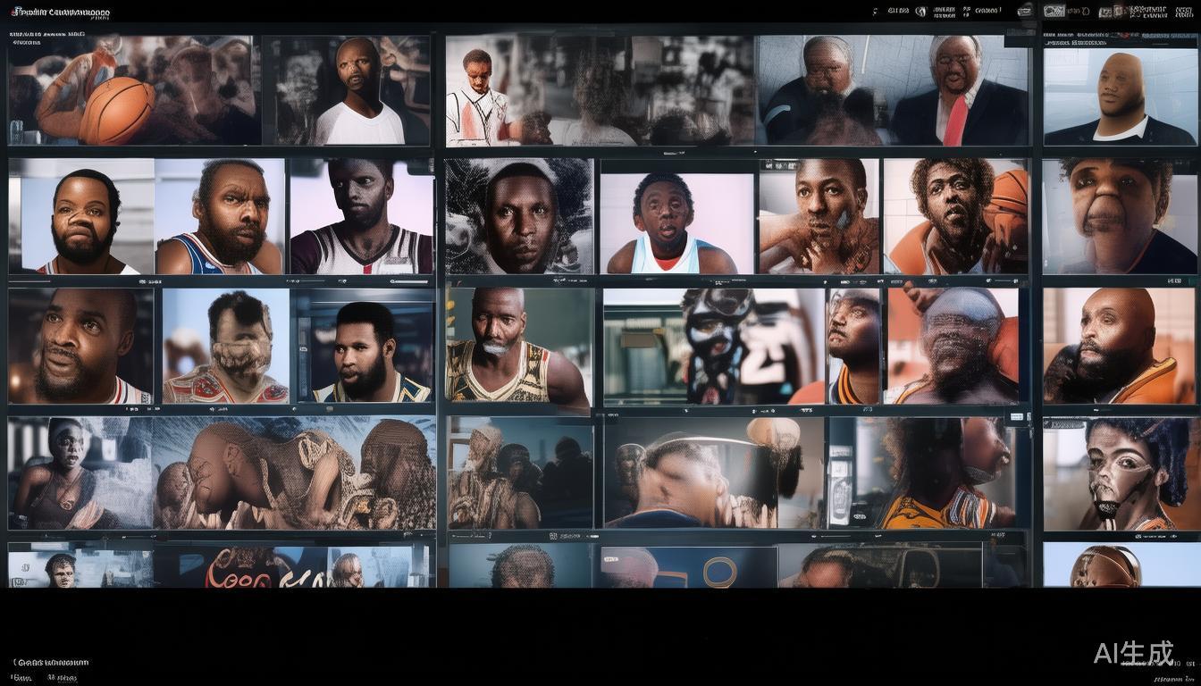Open the thumbnail showing a red necktie
Viewport: 1201px width, 686px height.
pos(961,91)
